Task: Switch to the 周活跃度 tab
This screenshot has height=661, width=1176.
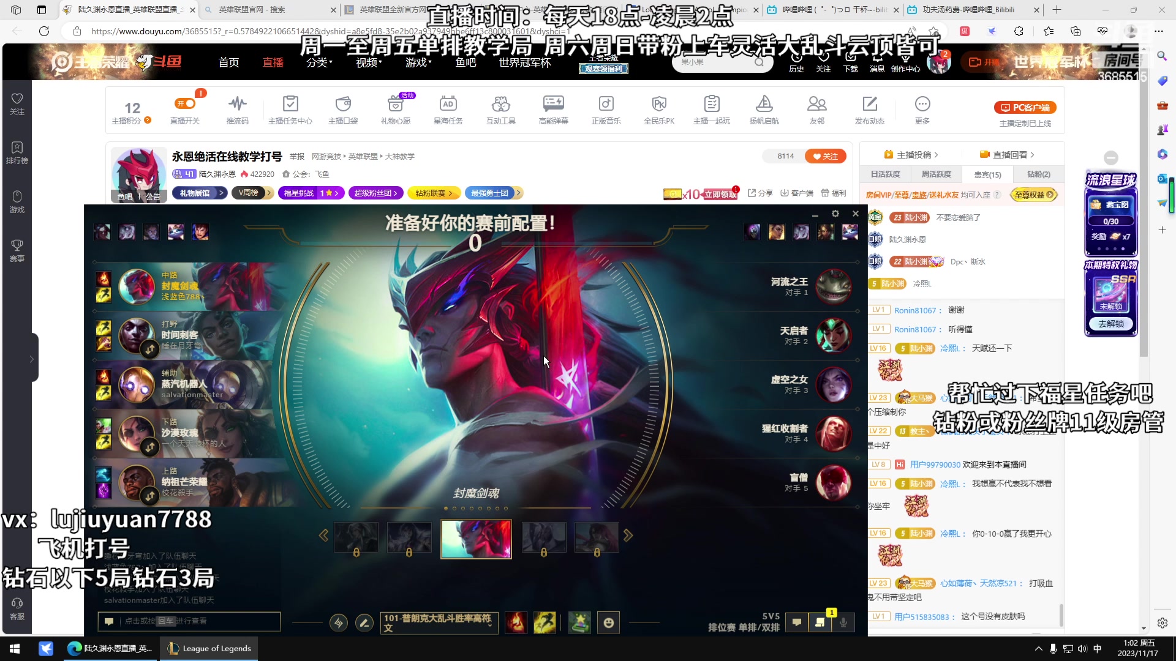Action: [x=937, y=174]
